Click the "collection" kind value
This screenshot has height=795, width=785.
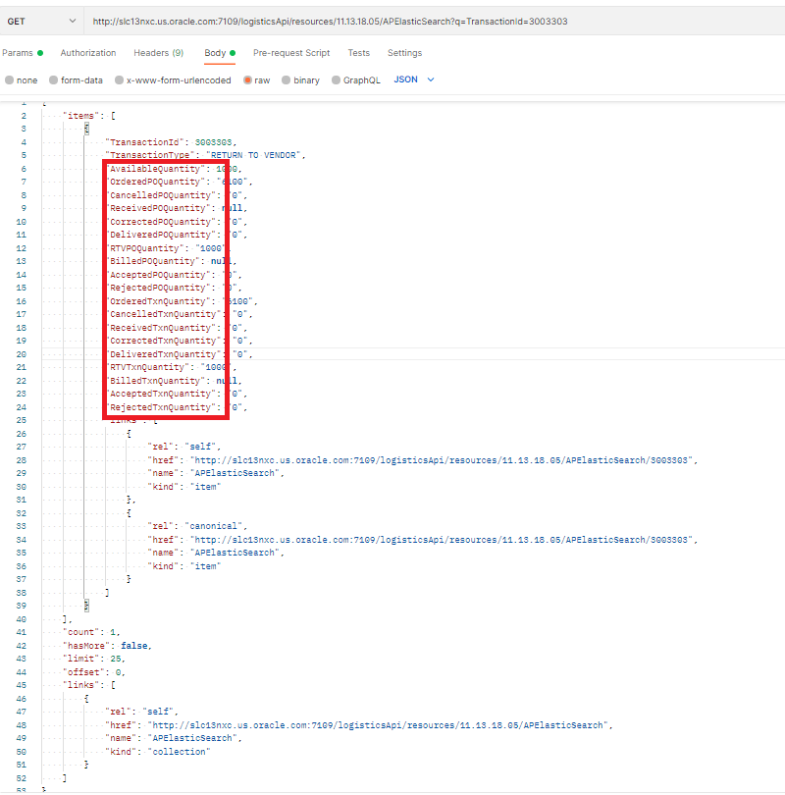point(179,752)
